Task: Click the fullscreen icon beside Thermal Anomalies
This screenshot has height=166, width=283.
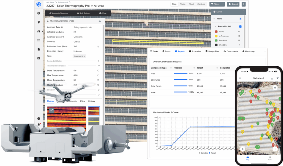Action: click(48, 21)
